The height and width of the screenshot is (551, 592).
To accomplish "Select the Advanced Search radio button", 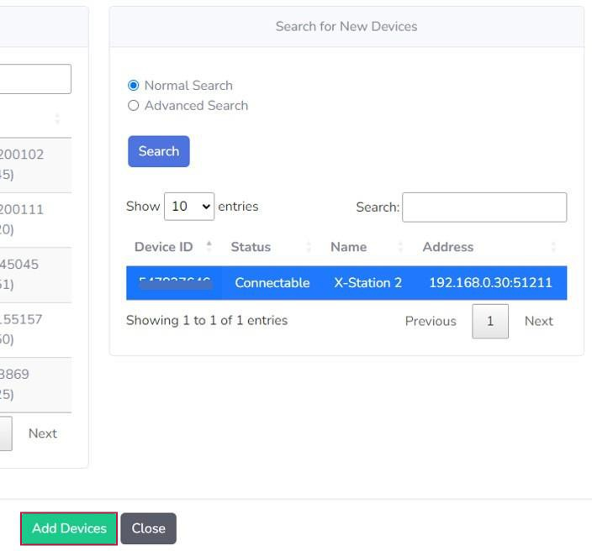I will [133, 106].
